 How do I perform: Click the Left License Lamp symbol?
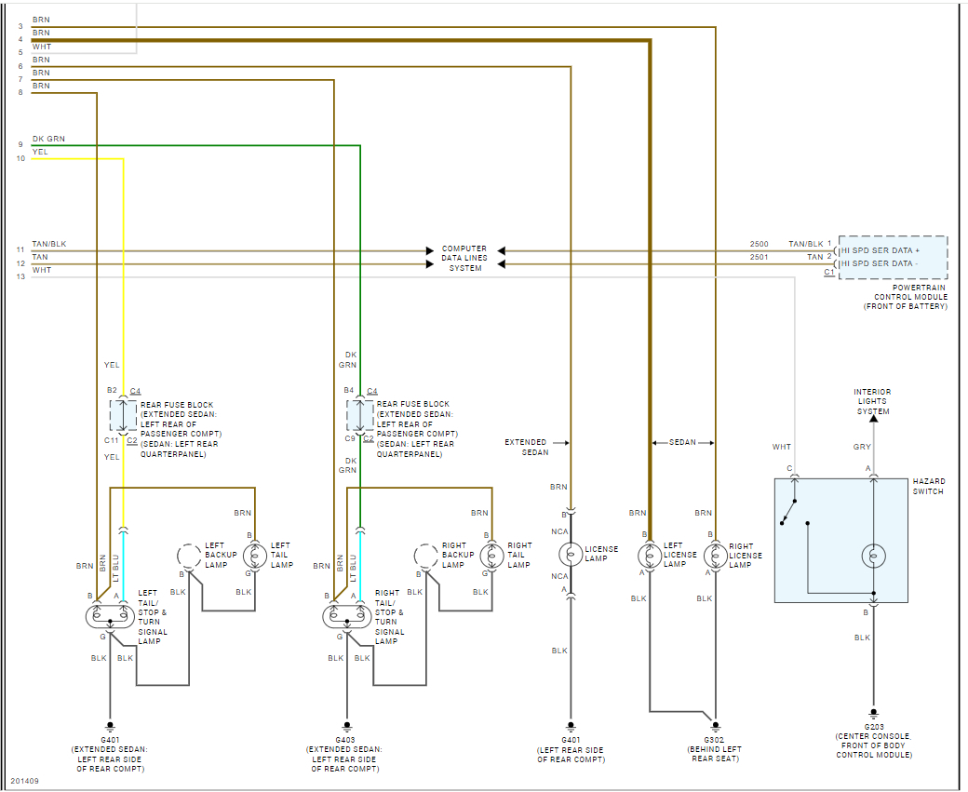click(650, 555)
